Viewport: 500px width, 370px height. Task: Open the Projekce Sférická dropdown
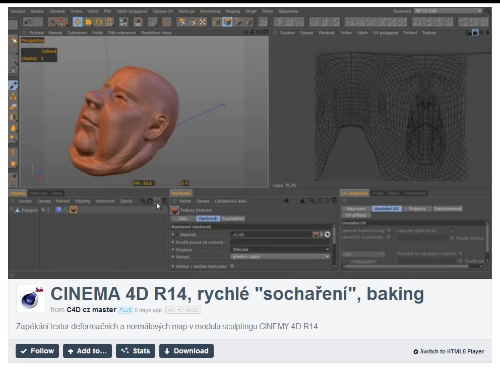tap(280, 249)
